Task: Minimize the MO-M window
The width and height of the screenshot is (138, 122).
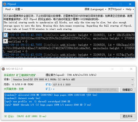Action: pos(112,69)
